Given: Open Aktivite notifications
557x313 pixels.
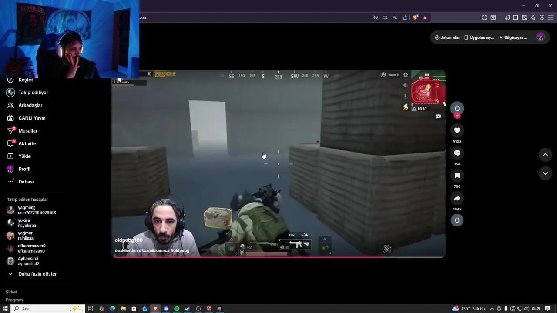Looking at the screenshot, I should tap(21, 143).
